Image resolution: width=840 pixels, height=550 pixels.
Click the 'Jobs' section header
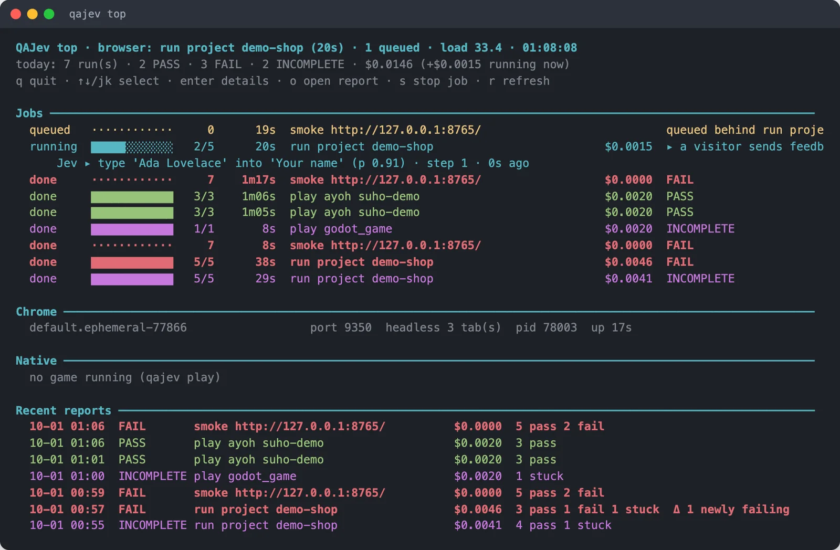pyautogui.click(x=29, y=113)
